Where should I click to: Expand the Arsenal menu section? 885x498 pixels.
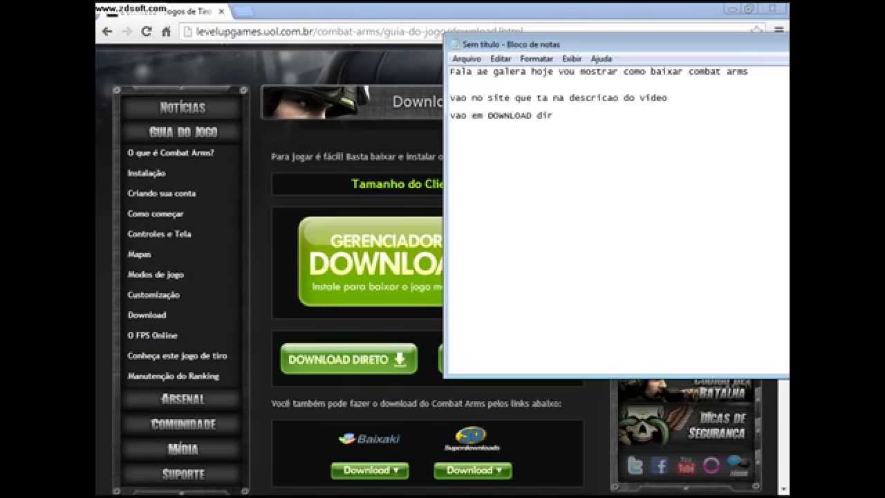coord(183,399)
